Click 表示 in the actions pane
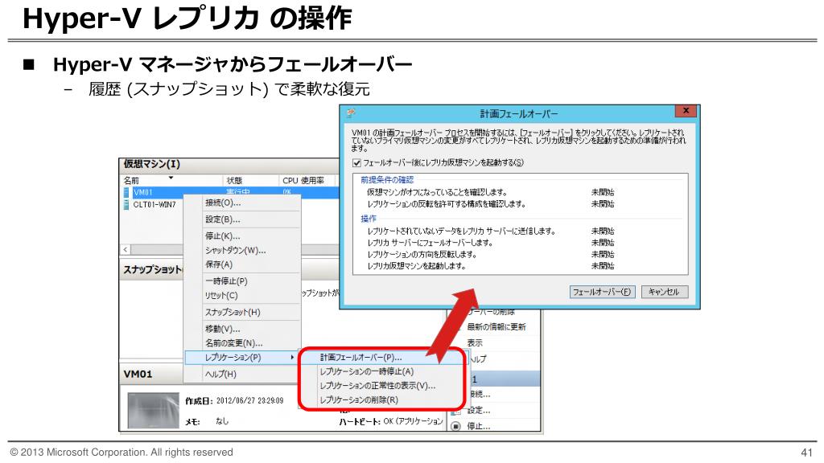 [475, 343]
